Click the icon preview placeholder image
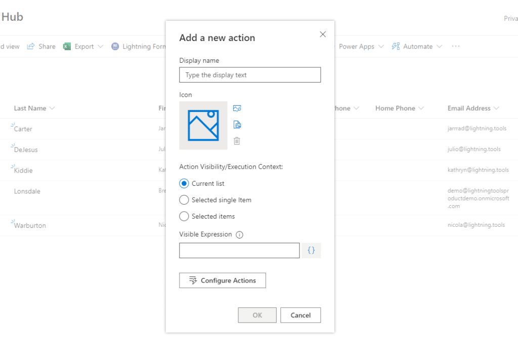Image resolution: width=518 pixels, height=361 pixels. pos(203,126)
